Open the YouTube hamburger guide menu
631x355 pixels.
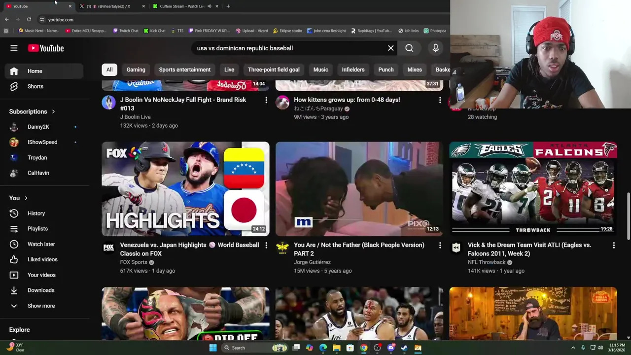(x=14, y=48)
